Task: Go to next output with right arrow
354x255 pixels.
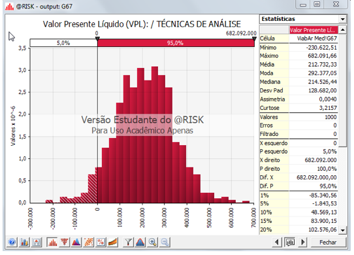Action: pos(303,243)
